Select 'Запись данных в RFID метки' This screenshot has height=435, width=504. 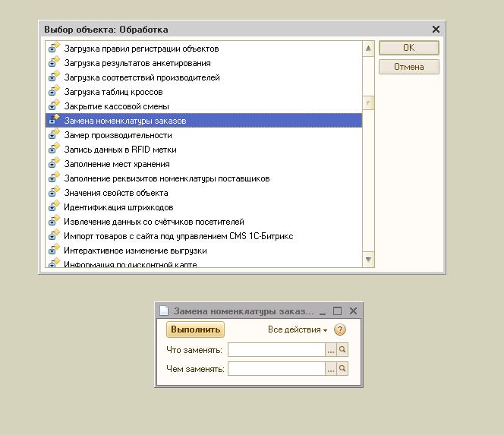pos(120,150)
